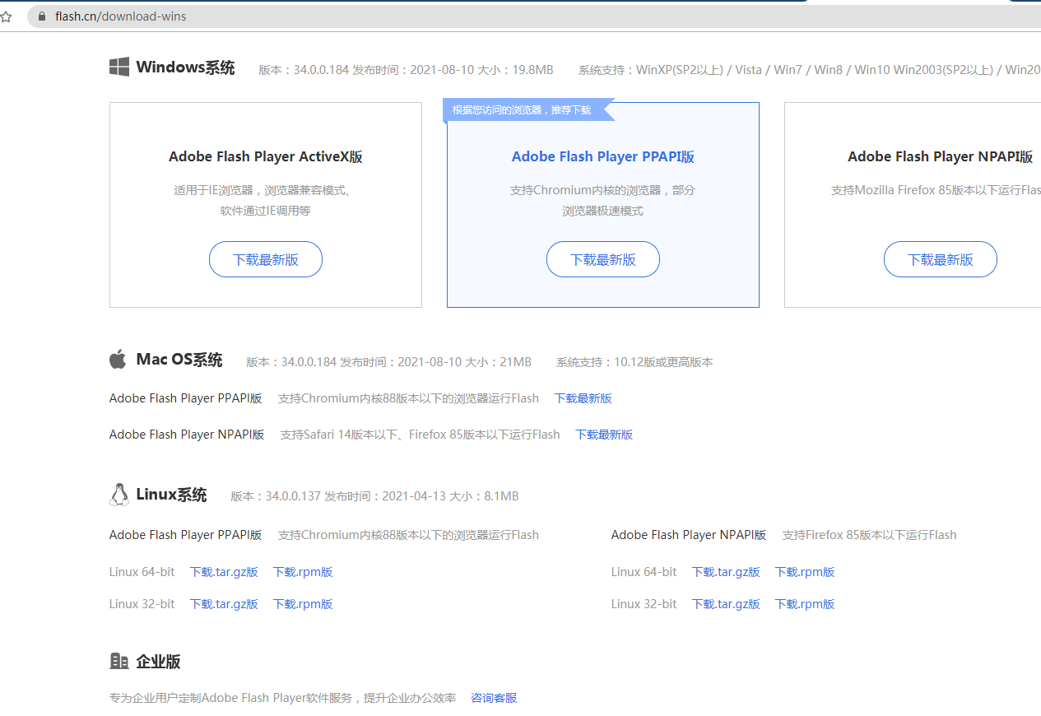Click 支持Chromium内核的浏览器 description in PPAPI card
The height and width of the screenshot is (716, 1041).
tap(603, 200)
